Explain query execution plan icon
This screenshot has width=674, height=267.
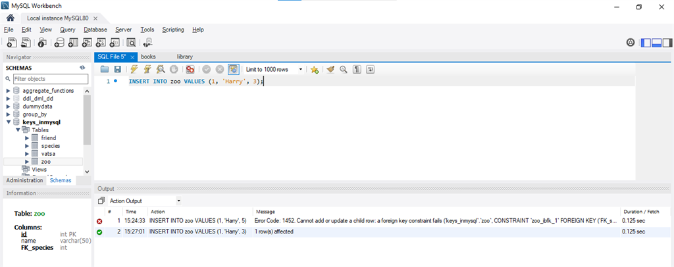[161, 69]
